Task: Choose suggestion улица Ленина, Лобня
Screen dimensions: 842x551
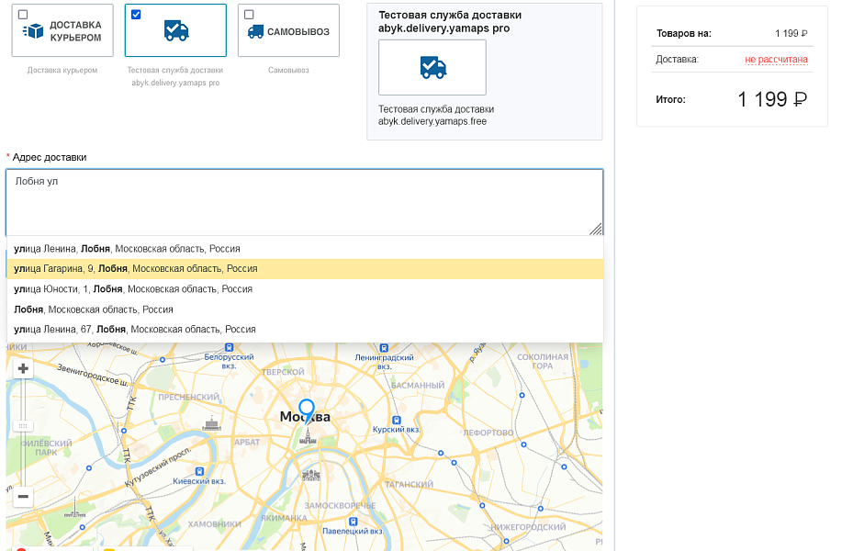Action: [127, 249]
